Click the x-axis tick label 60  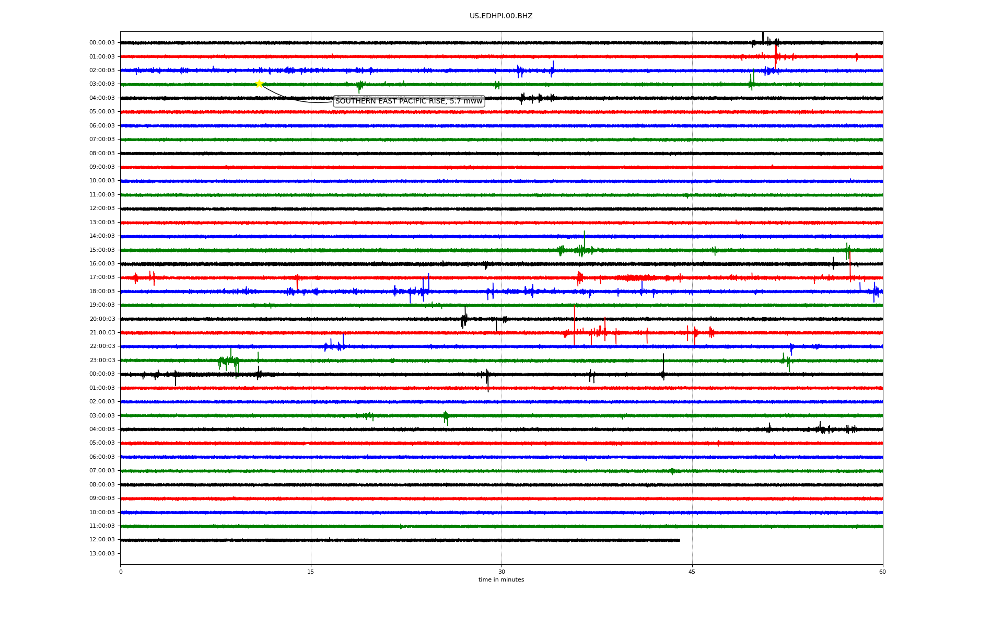[882, 572]
